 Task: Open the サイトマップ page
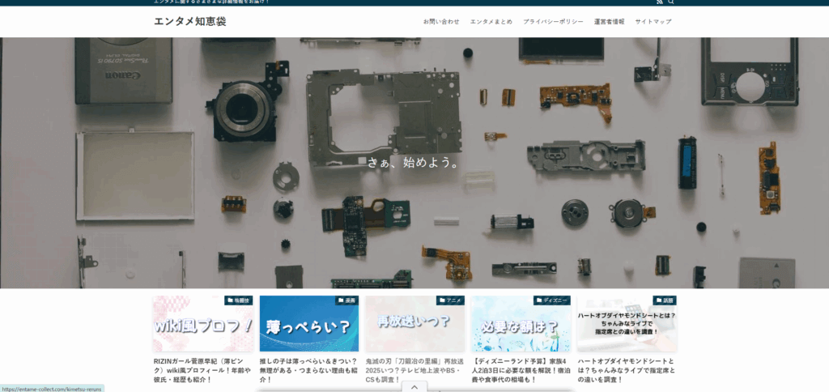point(653,22)
